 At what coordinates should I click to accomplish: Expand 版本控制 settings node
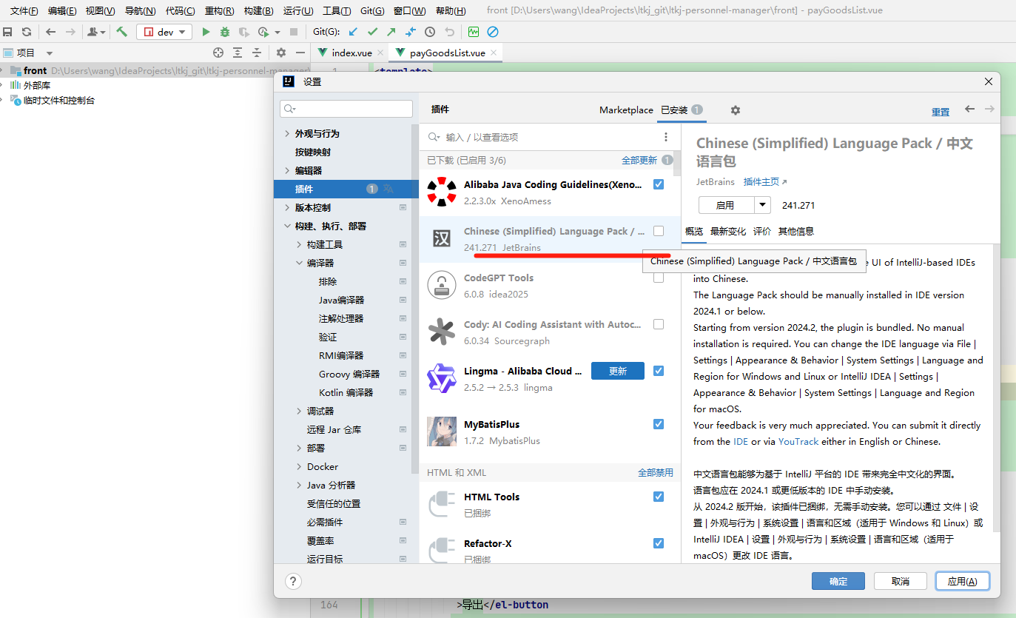point(287,208)
